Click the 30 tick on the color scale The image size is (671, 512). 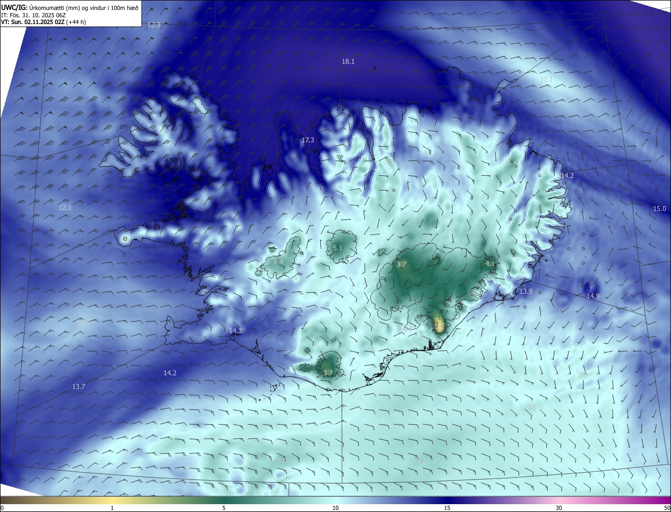[559, 508]
